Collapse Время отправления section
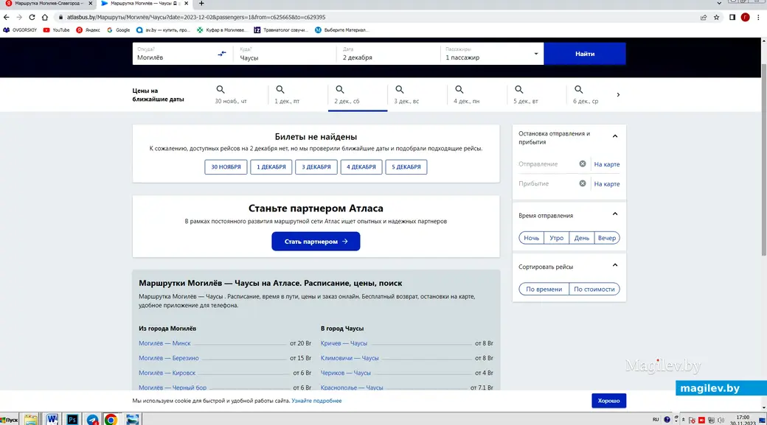This screenshot has width=767, height=425. (x=615, y=214)
